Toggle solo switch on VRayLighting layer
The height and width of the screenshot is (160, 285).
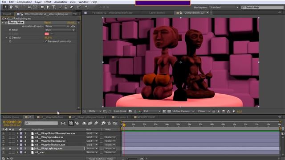point(10,148)
